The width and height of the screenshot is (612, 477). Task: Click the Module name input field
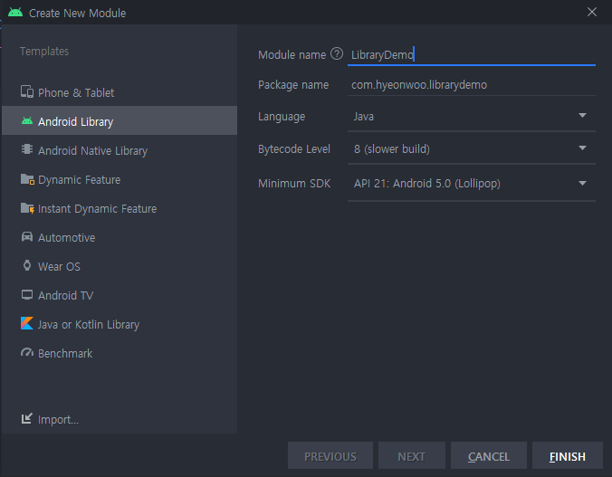471,54
